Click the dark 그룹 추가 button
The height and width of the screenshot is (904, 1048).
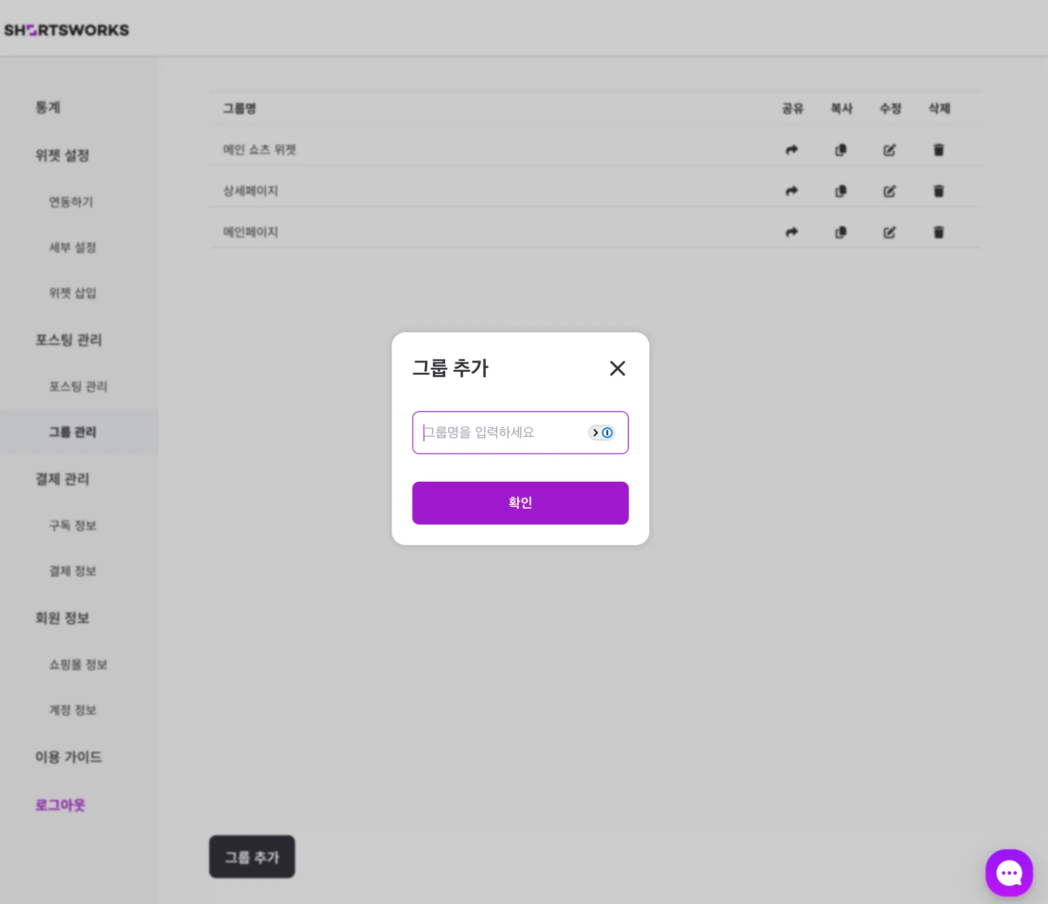(x=252, y=857)
